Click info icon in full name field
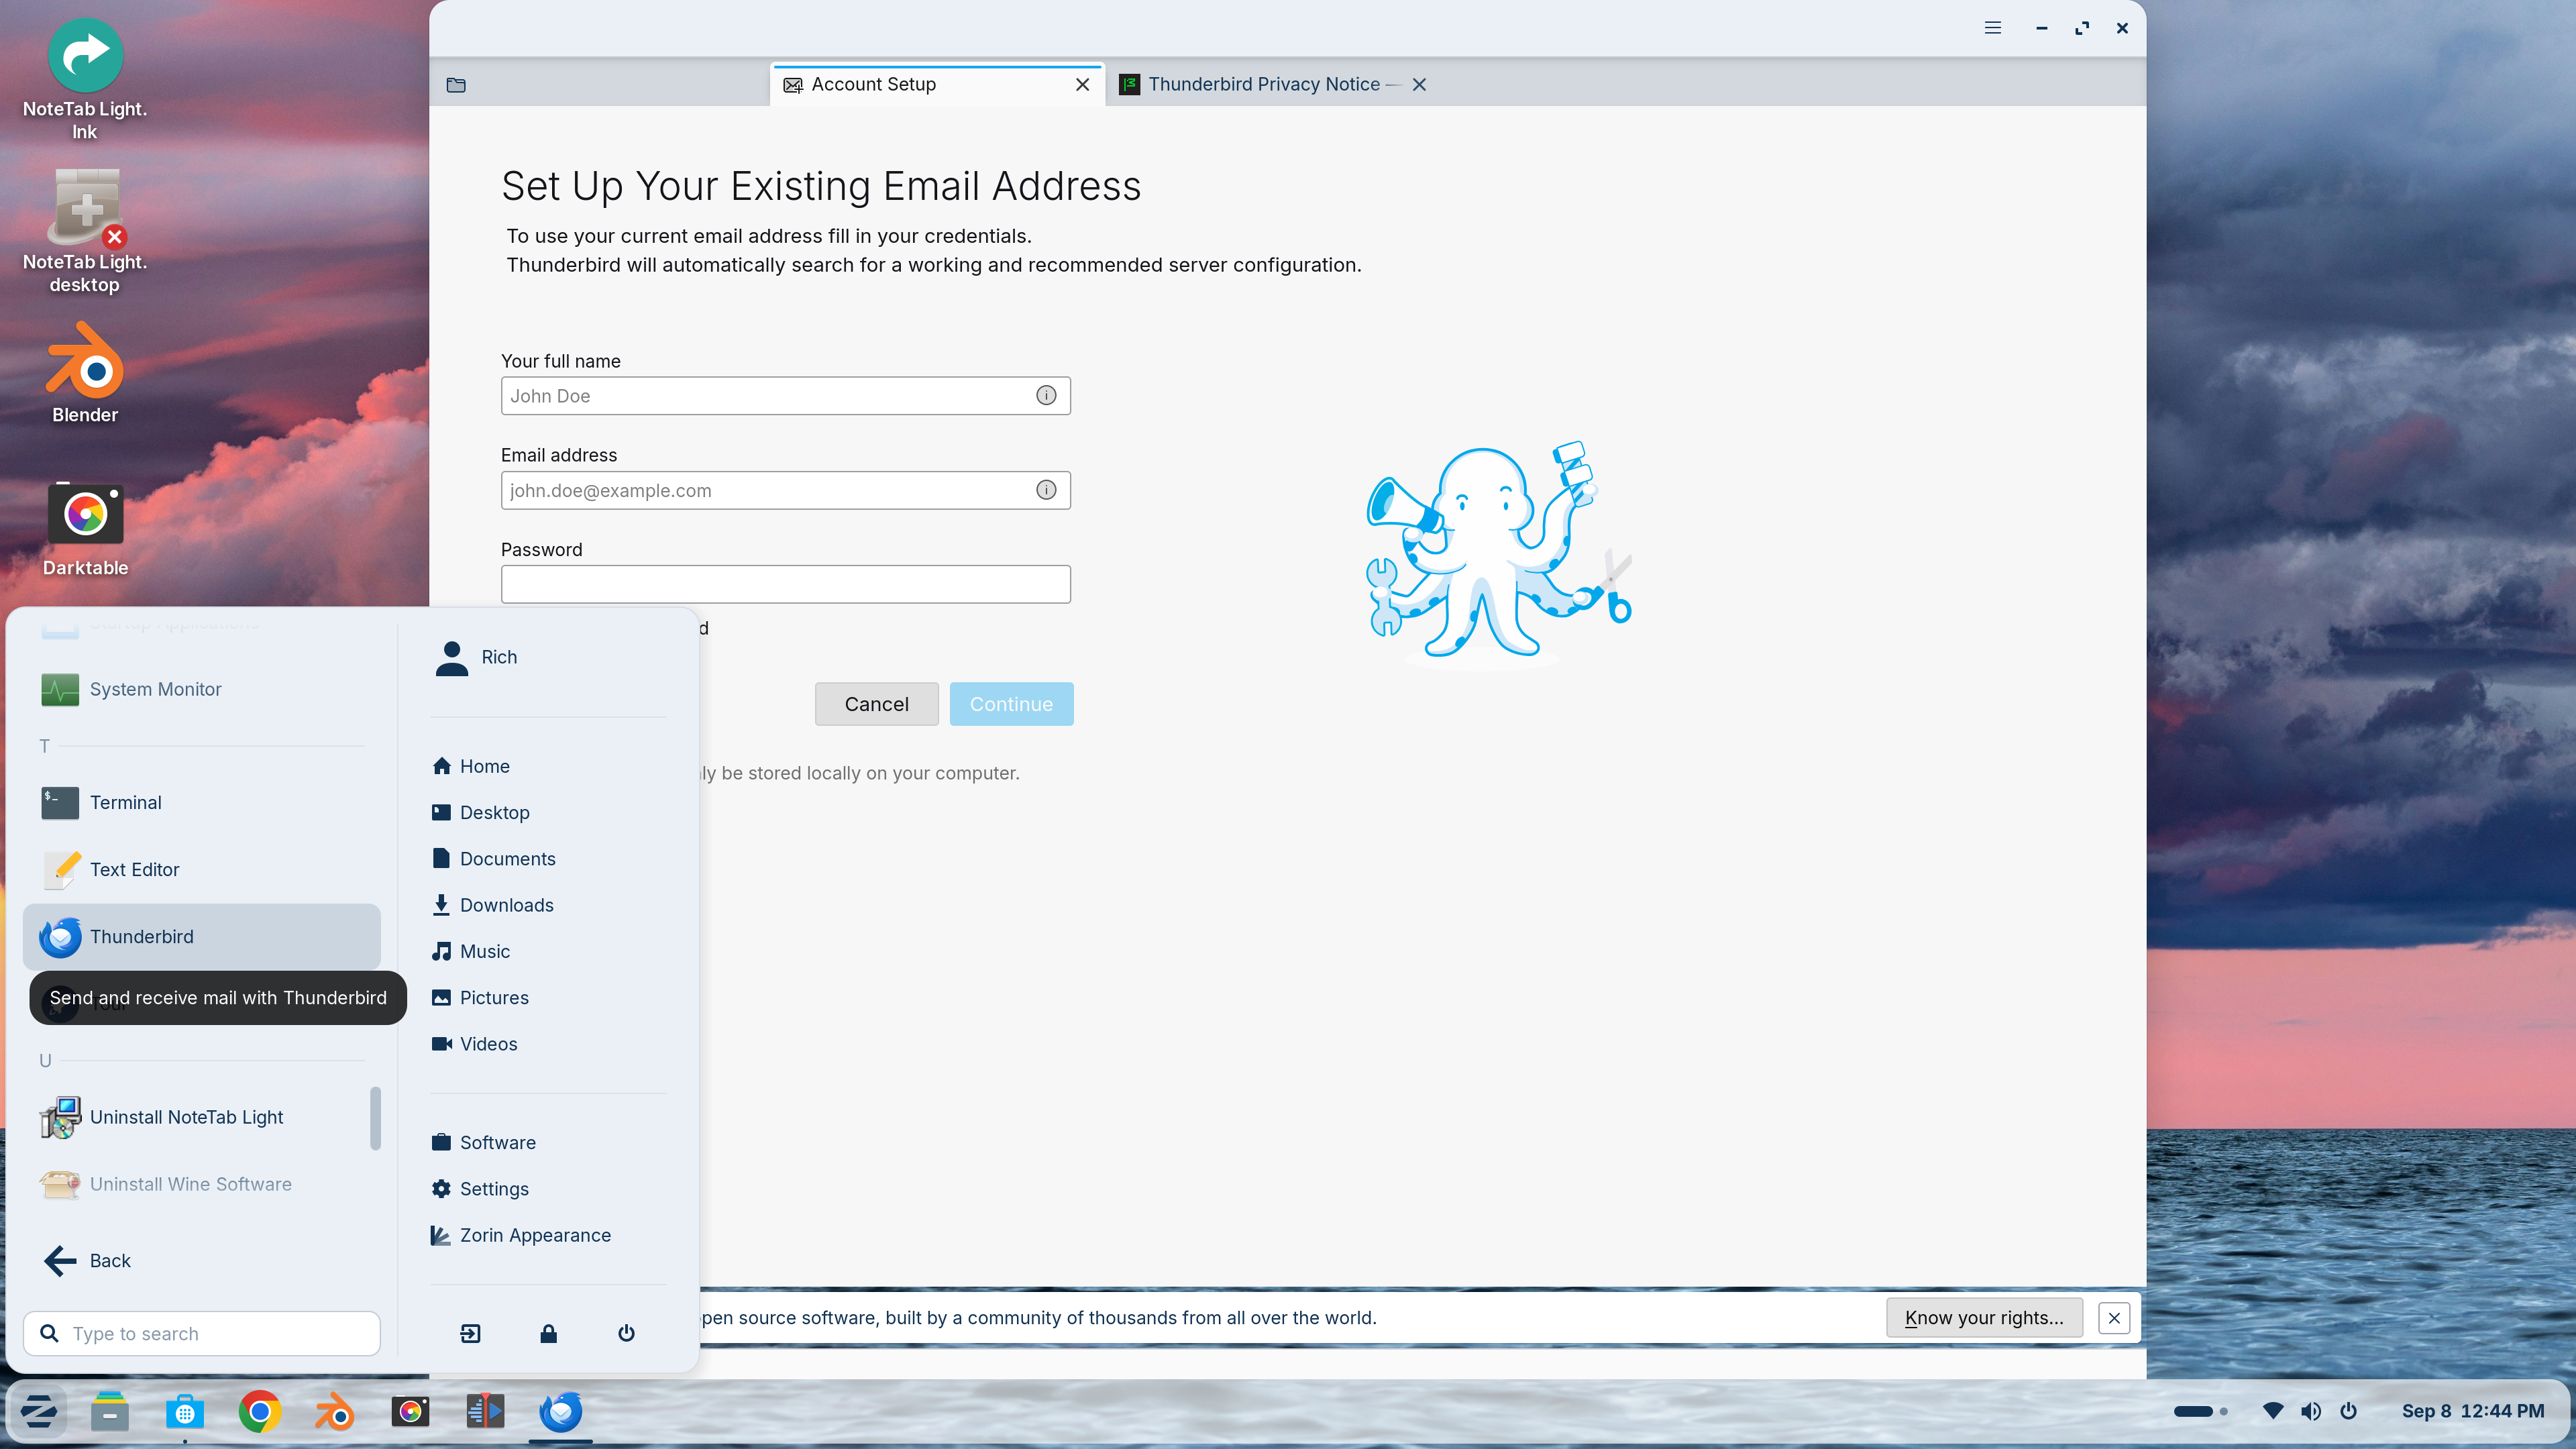The image size is (2576, 1449). tap(1046, 396)
